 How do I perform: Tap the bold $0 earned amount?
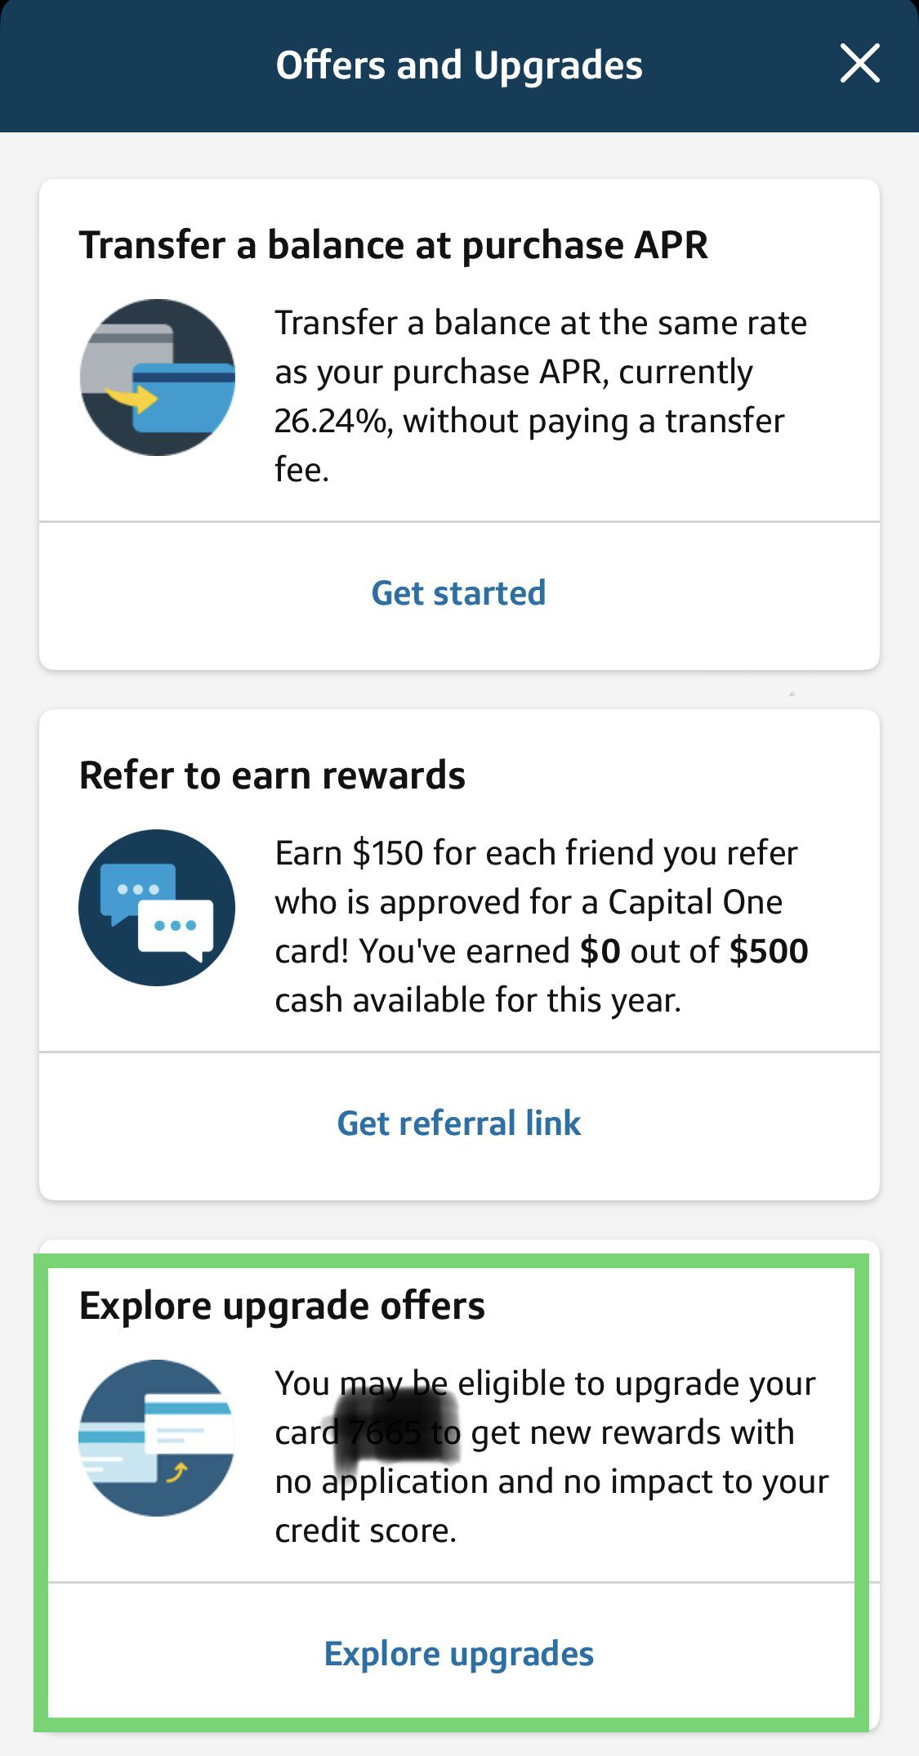600,952
